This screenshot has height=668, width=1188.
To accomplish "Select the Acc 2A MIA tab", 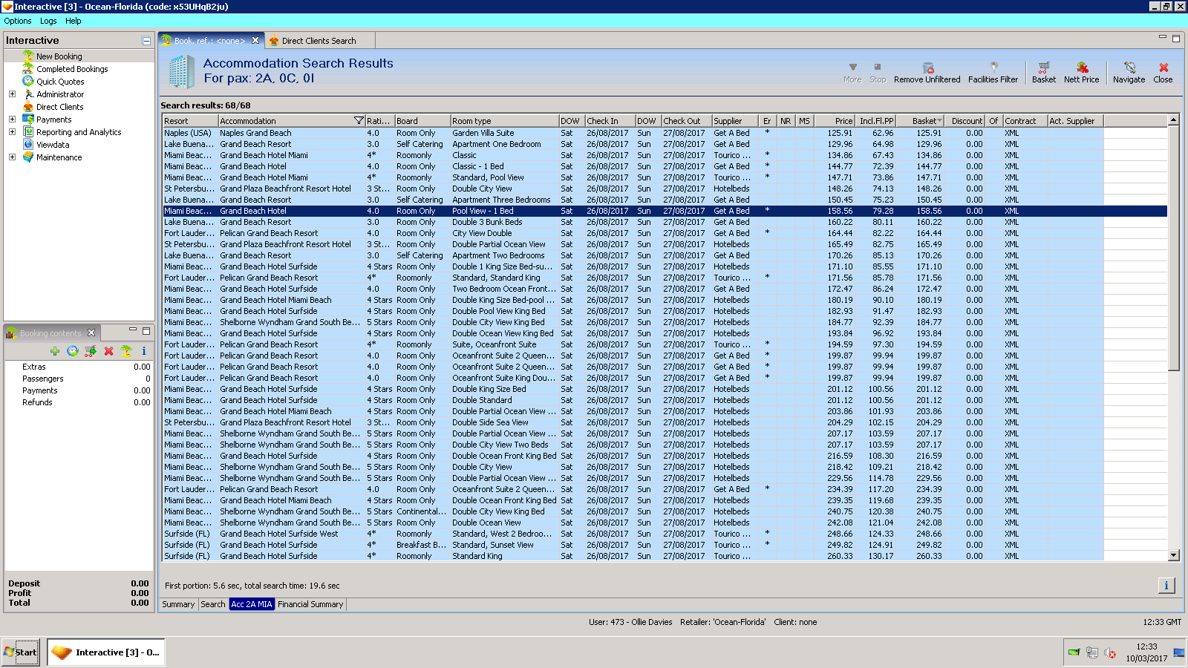I will [x=252, y=604].
